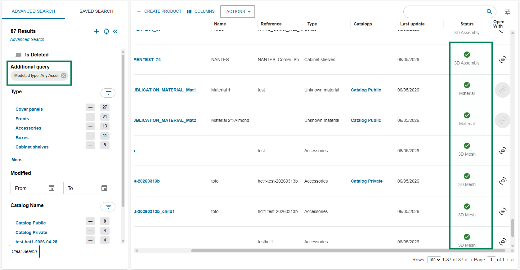
Task: Open With icon for hct1-test-20260313b toto row
Action: click(503, 181)
